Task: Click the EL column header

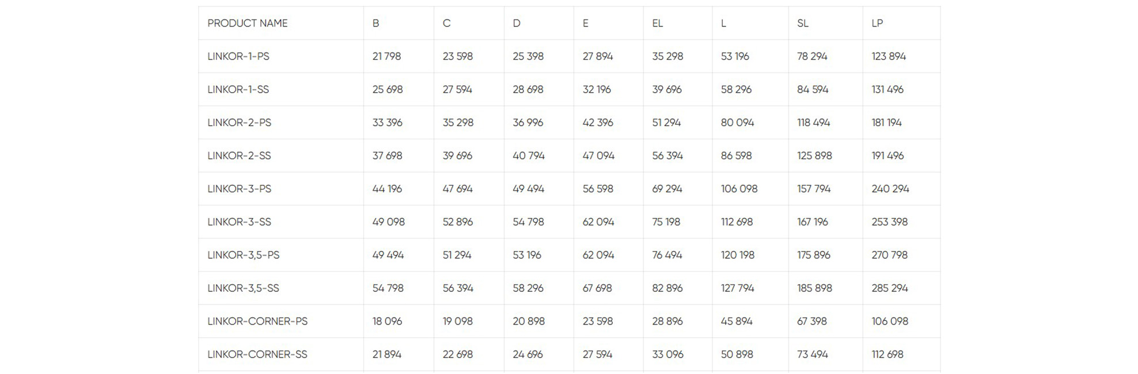Action: [x=657, y=23]
